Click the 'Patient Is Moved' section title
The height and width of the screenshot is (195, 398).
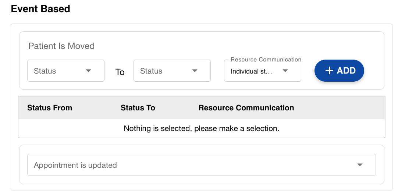(61, 46)
